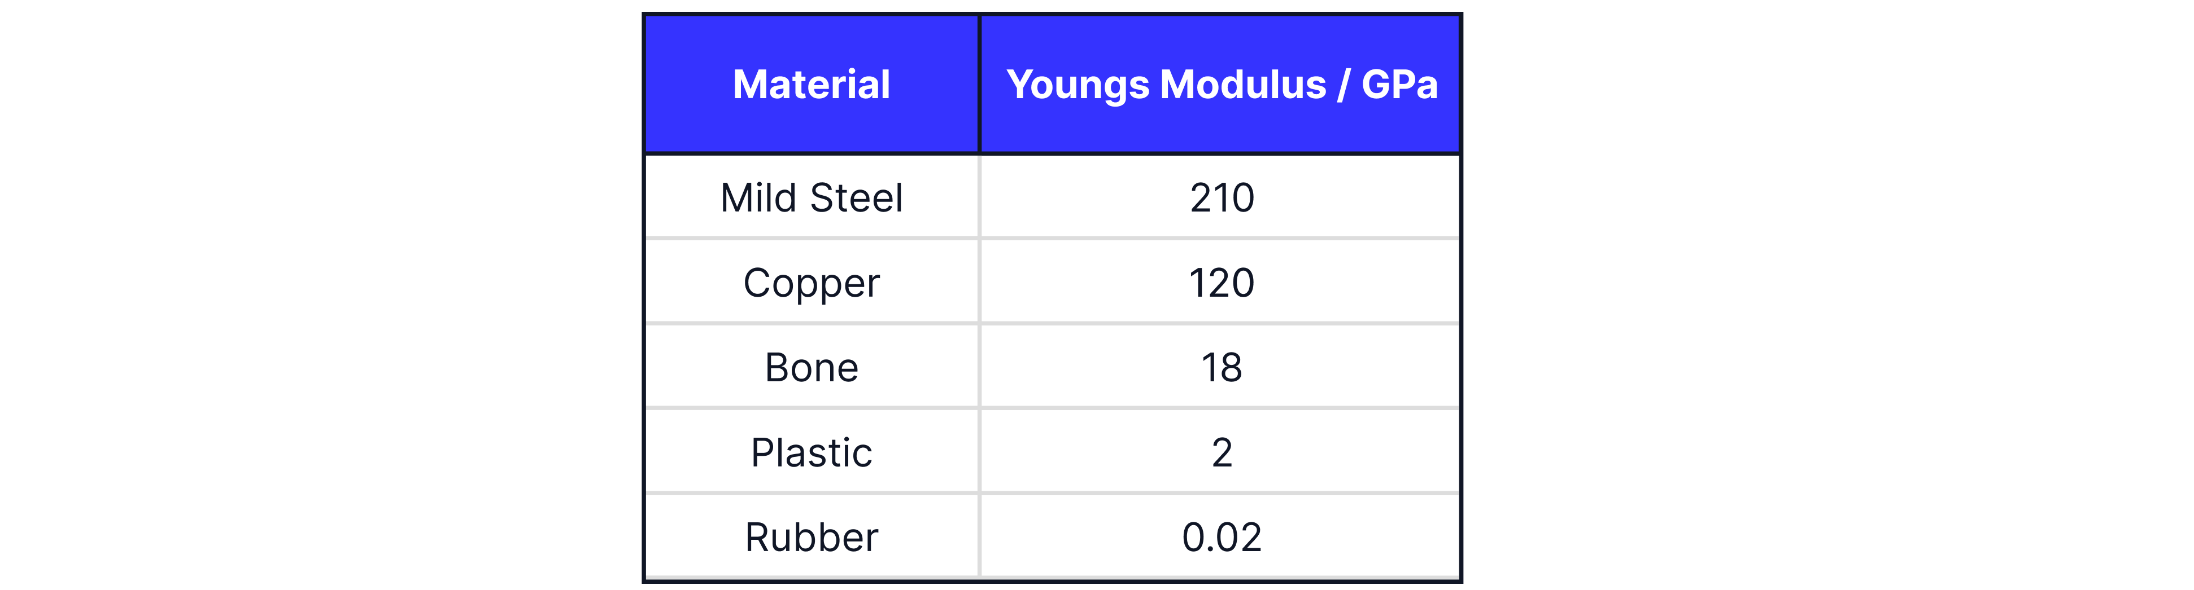
Task: Click the word Youngs in the header
Action: coord(1078,85)
